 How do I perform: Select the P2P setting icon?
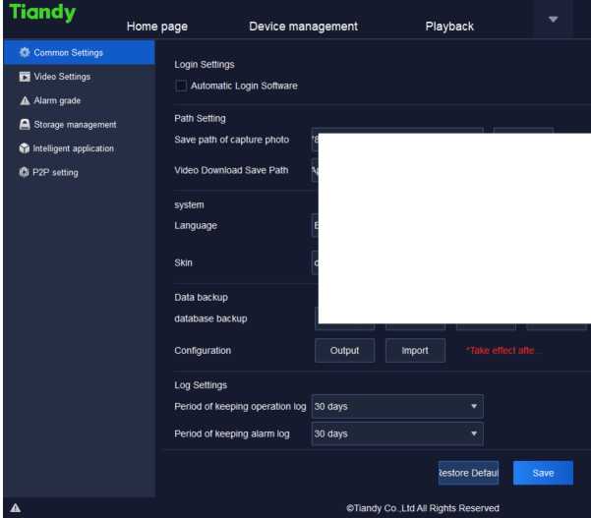click(25, 173)
